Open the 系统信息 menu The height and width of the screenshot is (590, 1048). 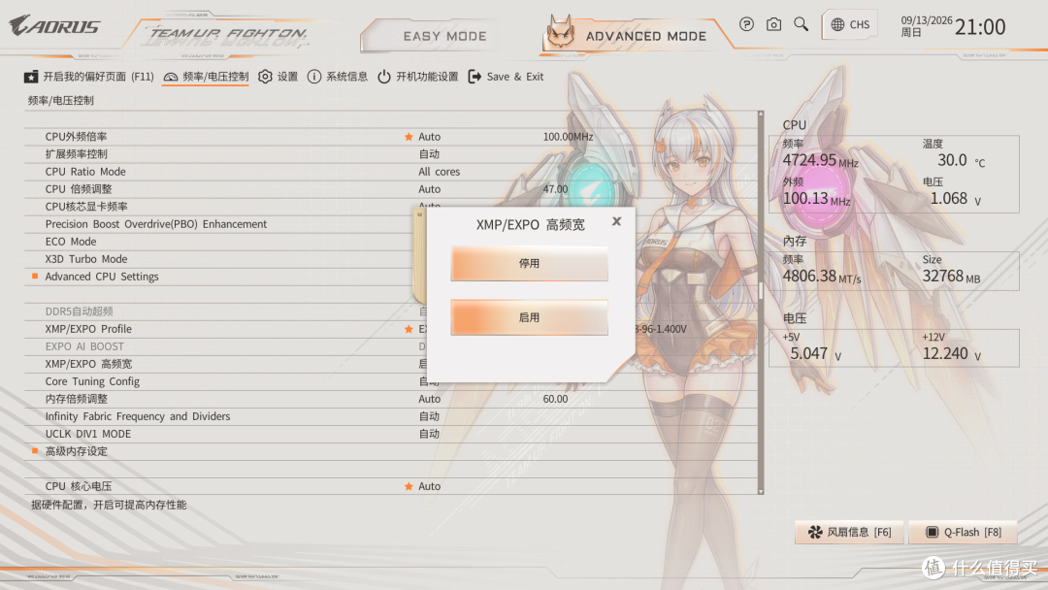[338, 77]
